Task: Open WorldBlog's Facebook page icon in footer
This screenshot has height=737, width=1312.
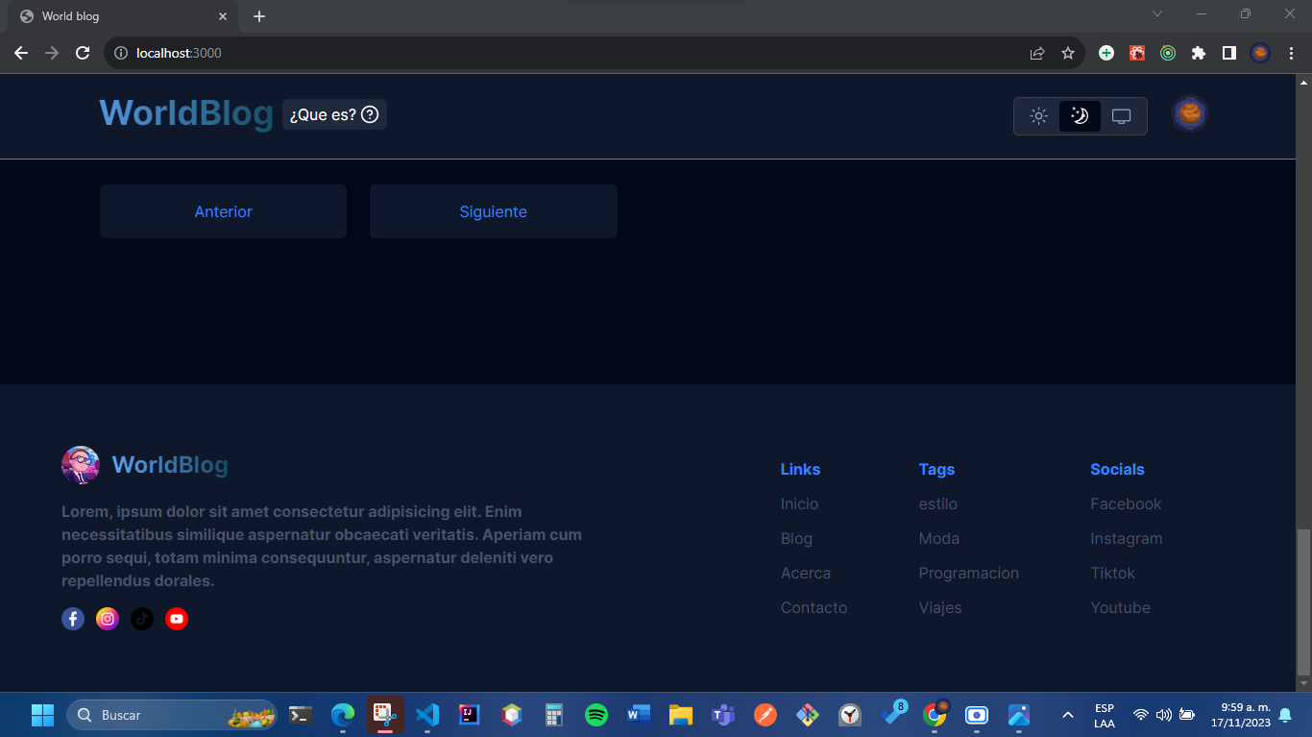Action: point(73,619)
